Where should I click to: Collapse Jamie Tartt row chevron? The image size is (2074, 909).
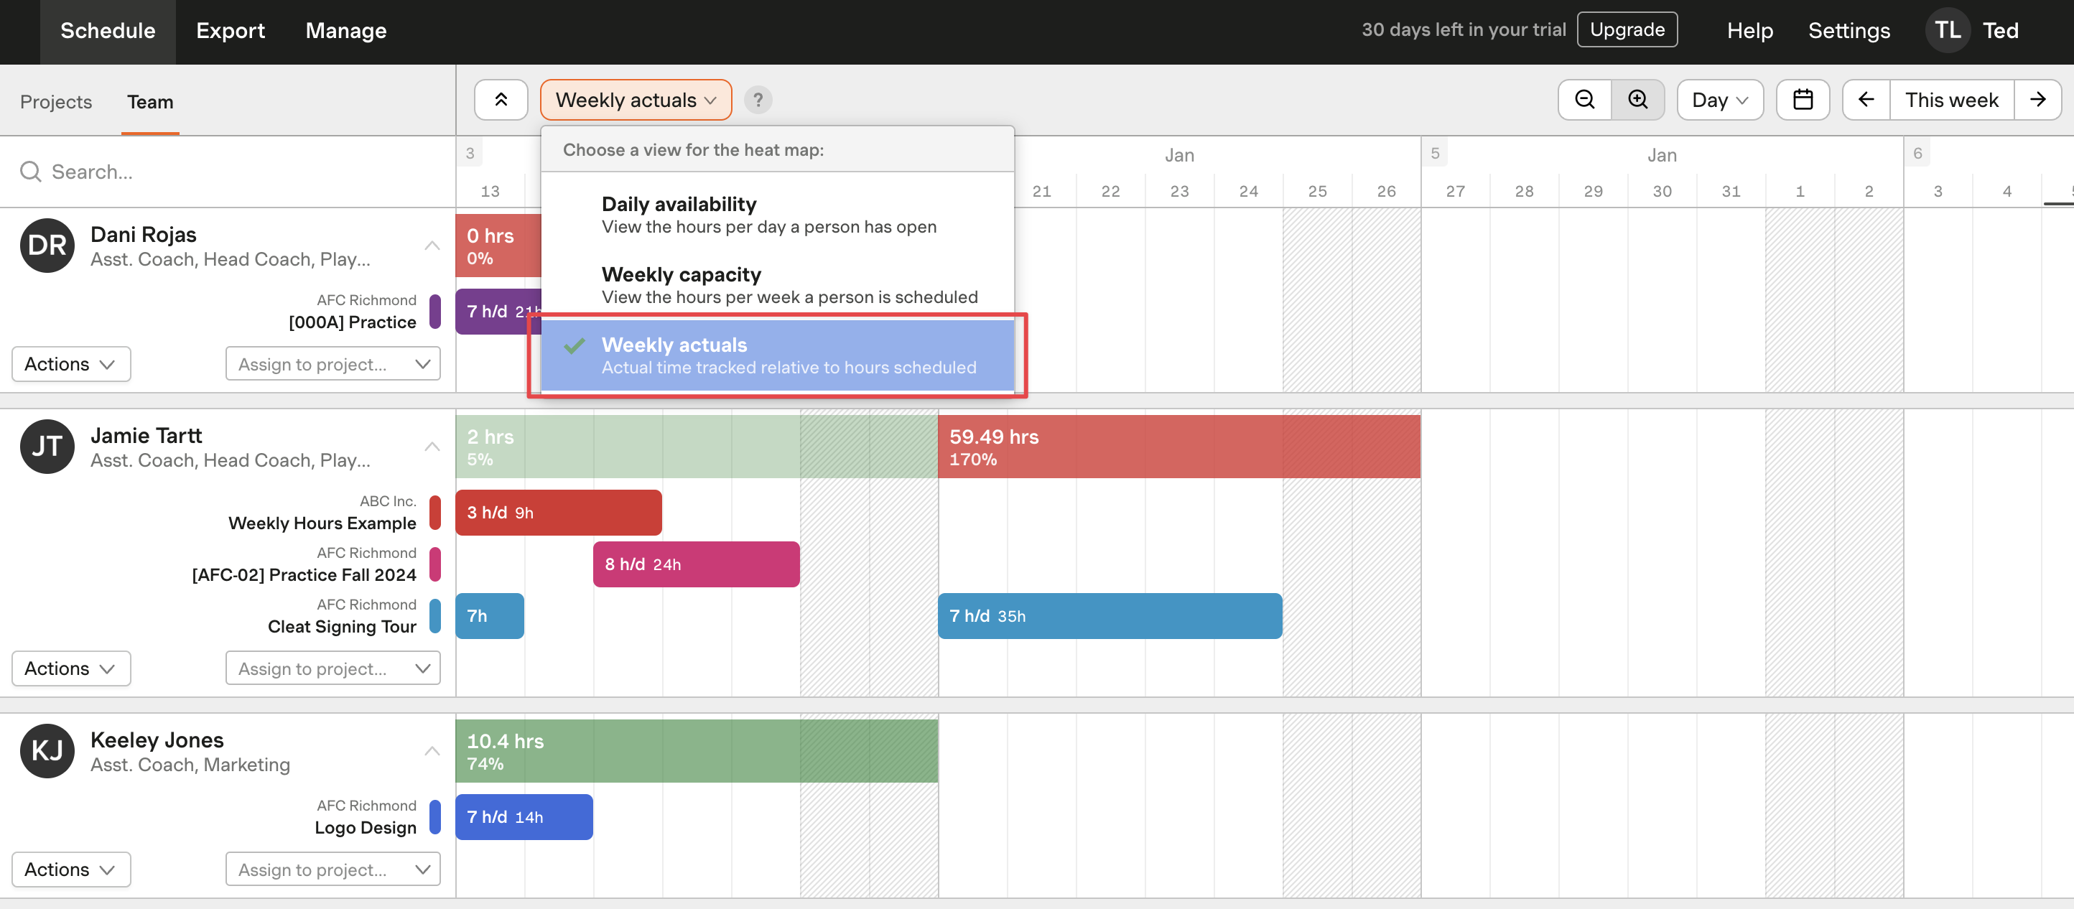(x=432, y=447)
